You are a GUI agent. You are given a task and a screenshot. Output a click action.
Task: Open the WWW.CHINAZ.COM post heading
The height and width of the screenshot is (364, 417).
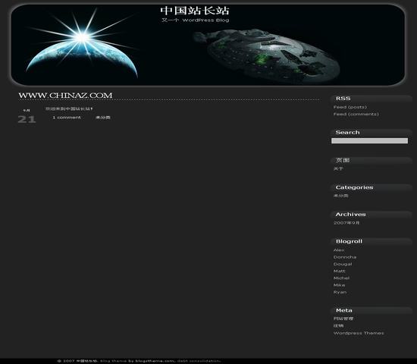(65, 96)
